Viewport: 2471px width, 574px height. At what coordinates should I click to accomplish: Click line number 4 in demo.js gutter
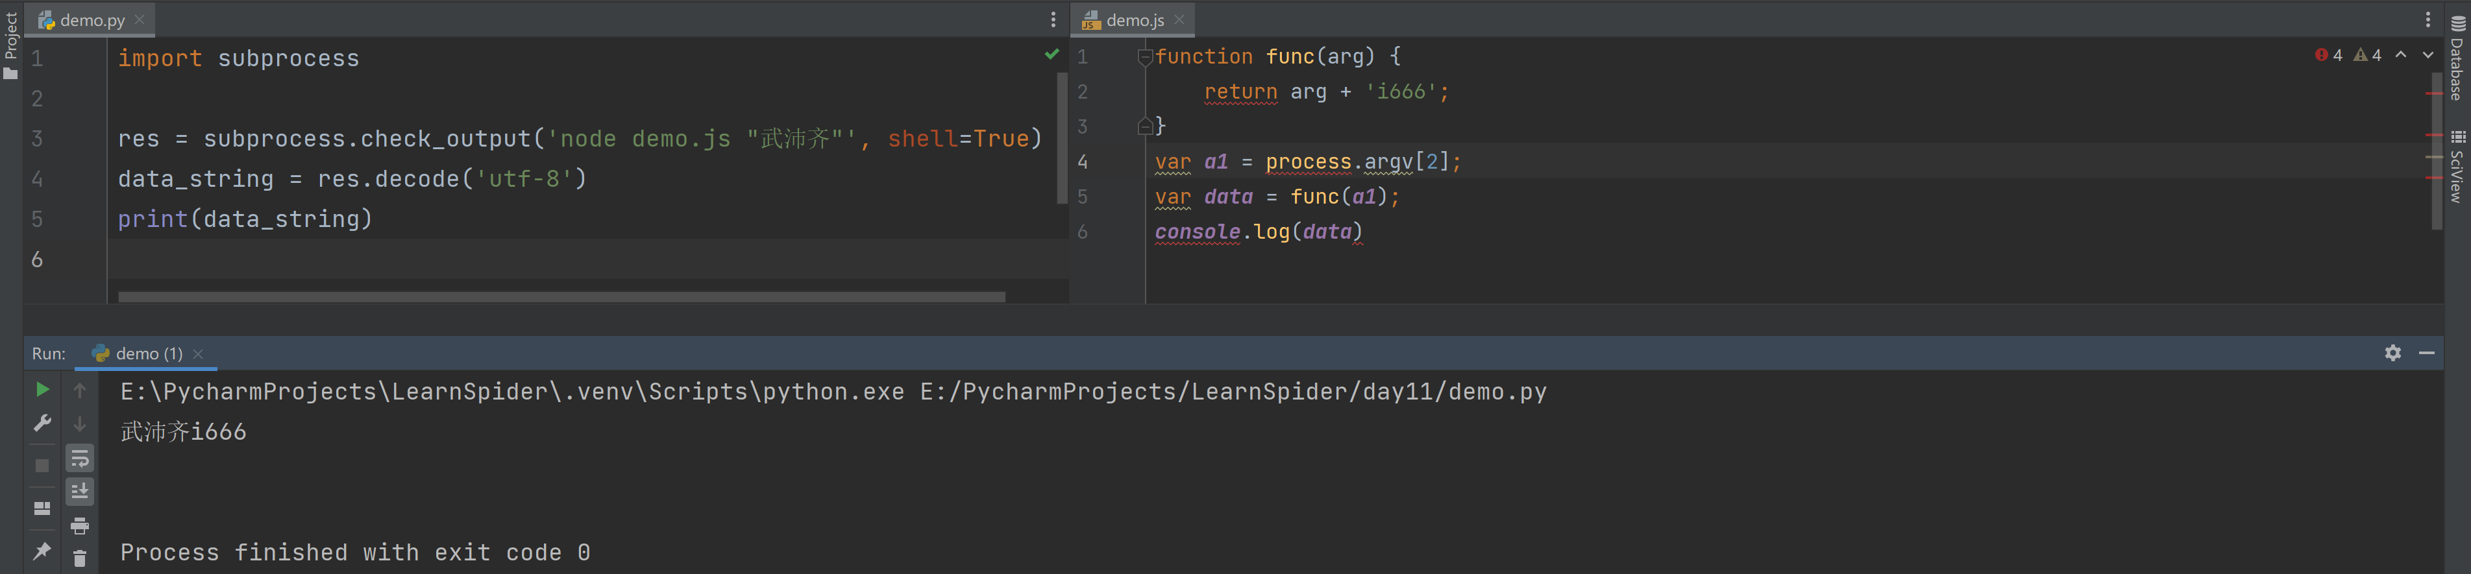(x=1082, y=162)
